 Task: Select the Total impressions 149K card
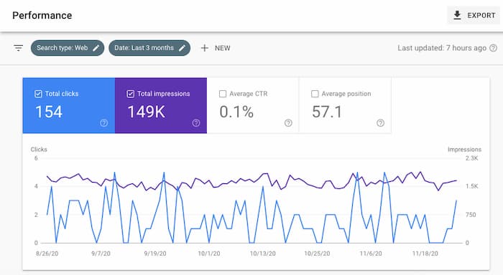pyautogui.click(x=161, y=105)
